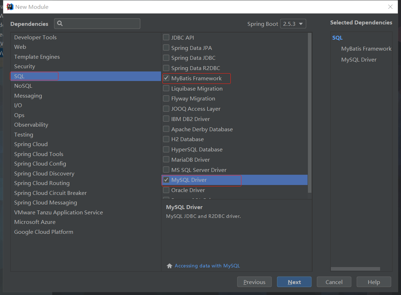
Task: Open Spring Cloud Circuit Breaker category
Action: point(86,193)
